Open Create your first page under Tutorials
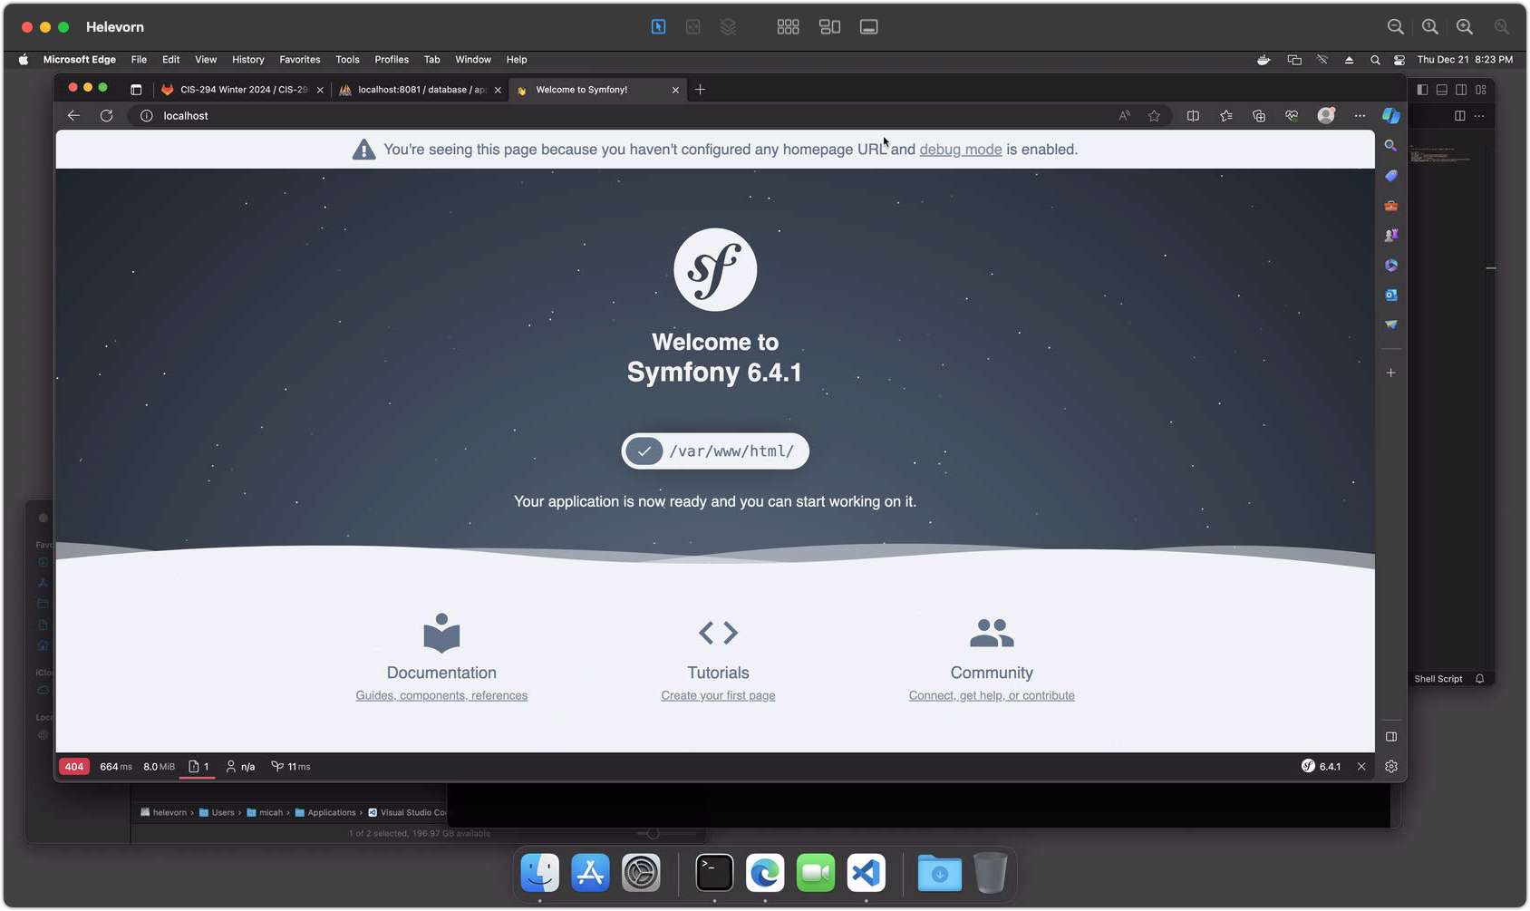The image size is (1530, 911). click(717, 695)
